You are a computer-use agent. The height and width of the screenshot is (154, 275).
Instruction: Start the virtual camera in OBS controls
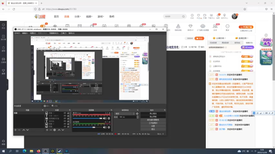point(153,120)
